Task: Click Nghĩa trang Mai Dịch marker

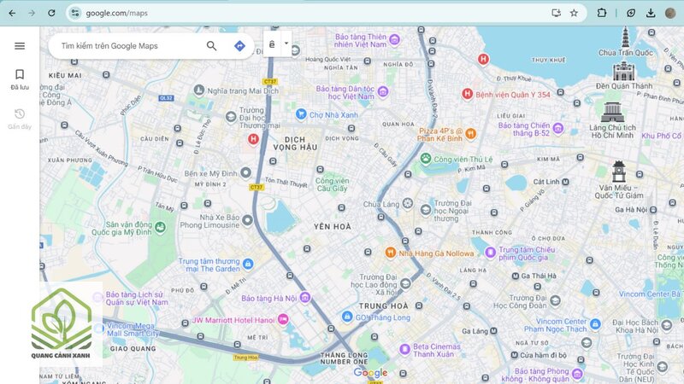Action: pyautogui.click(x=199, y=90)
